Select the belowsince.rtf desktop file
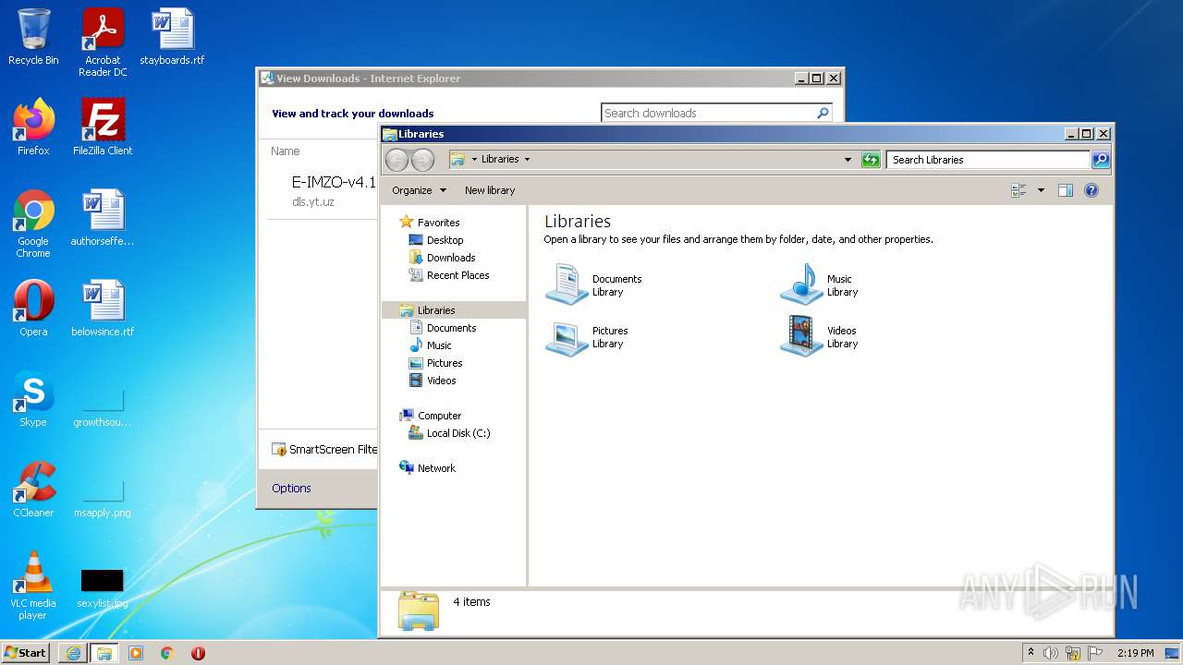1183x665 pixels. (103, 308)
